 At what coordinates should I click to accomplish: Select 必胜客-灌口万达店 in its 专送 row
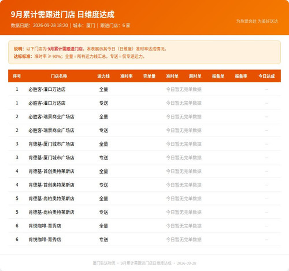pos(47,103)
